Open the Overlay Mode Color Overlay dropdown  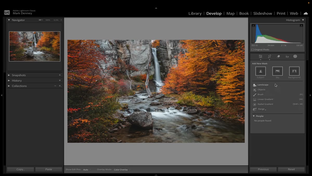click(122, 170)
